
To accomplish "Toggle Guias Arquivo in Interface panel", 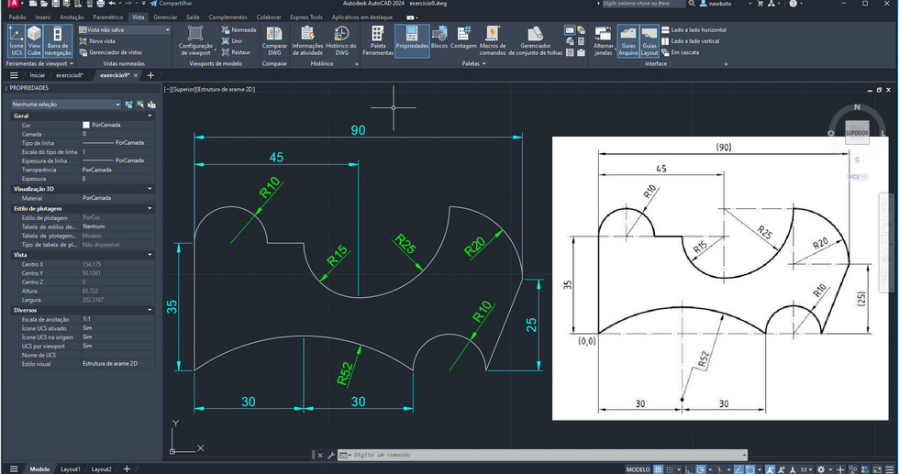I will pos(628,42).
